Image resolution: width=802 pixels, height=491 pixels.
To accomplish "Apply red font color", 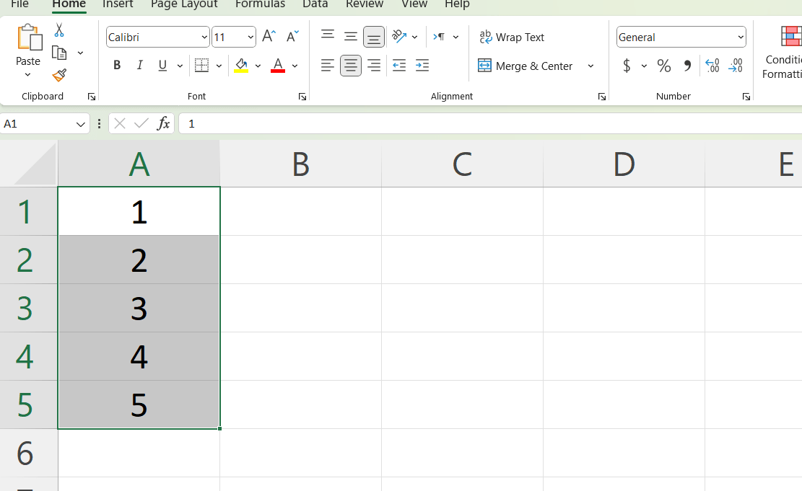I will point(278,66).
